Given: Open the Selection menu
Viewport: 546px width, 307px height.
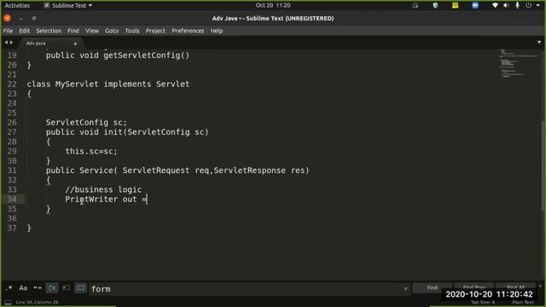Looking at the screenshot, I should coord(49,31).
